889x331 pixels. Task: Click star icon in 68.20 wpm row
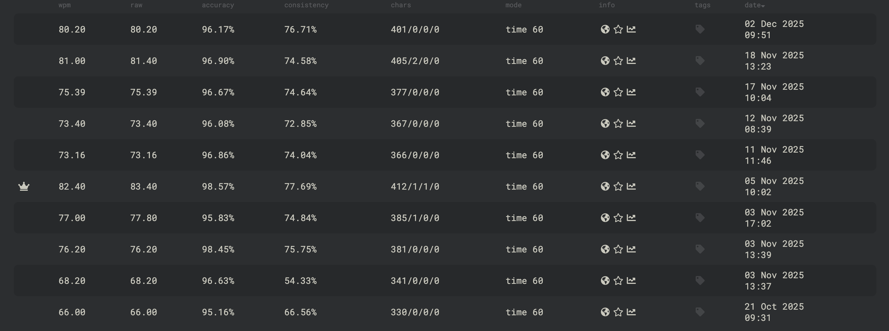click(618, 281)
